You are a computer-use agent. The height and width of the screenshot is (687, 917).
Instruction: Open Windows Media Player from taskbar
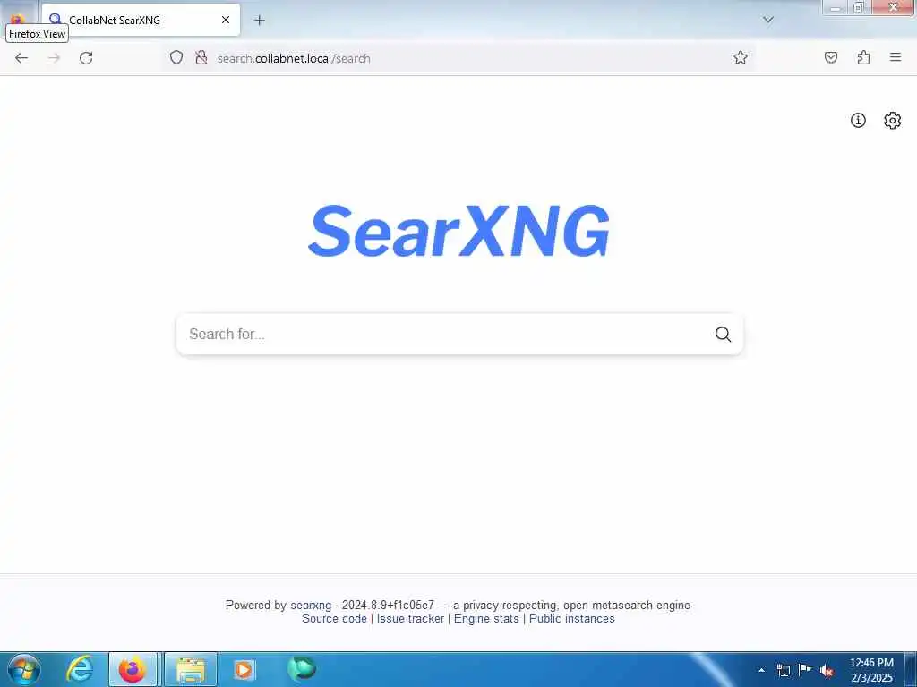[244, 669]
